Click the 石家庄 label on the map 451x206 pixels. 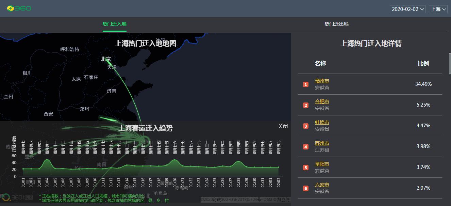click(91, 77)
